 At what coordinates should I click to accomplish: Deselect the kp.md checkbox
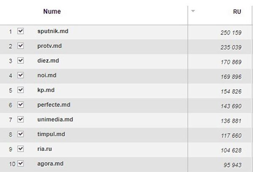[x=21, y=90]
